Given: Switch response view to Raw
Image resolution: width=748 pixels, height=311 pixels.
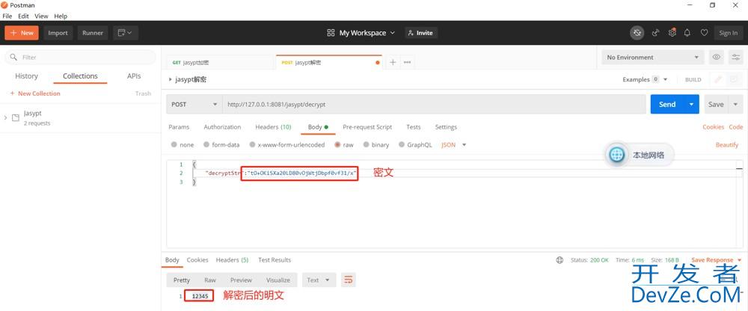Looking at the screenshot, I should [x=210, y=280].
